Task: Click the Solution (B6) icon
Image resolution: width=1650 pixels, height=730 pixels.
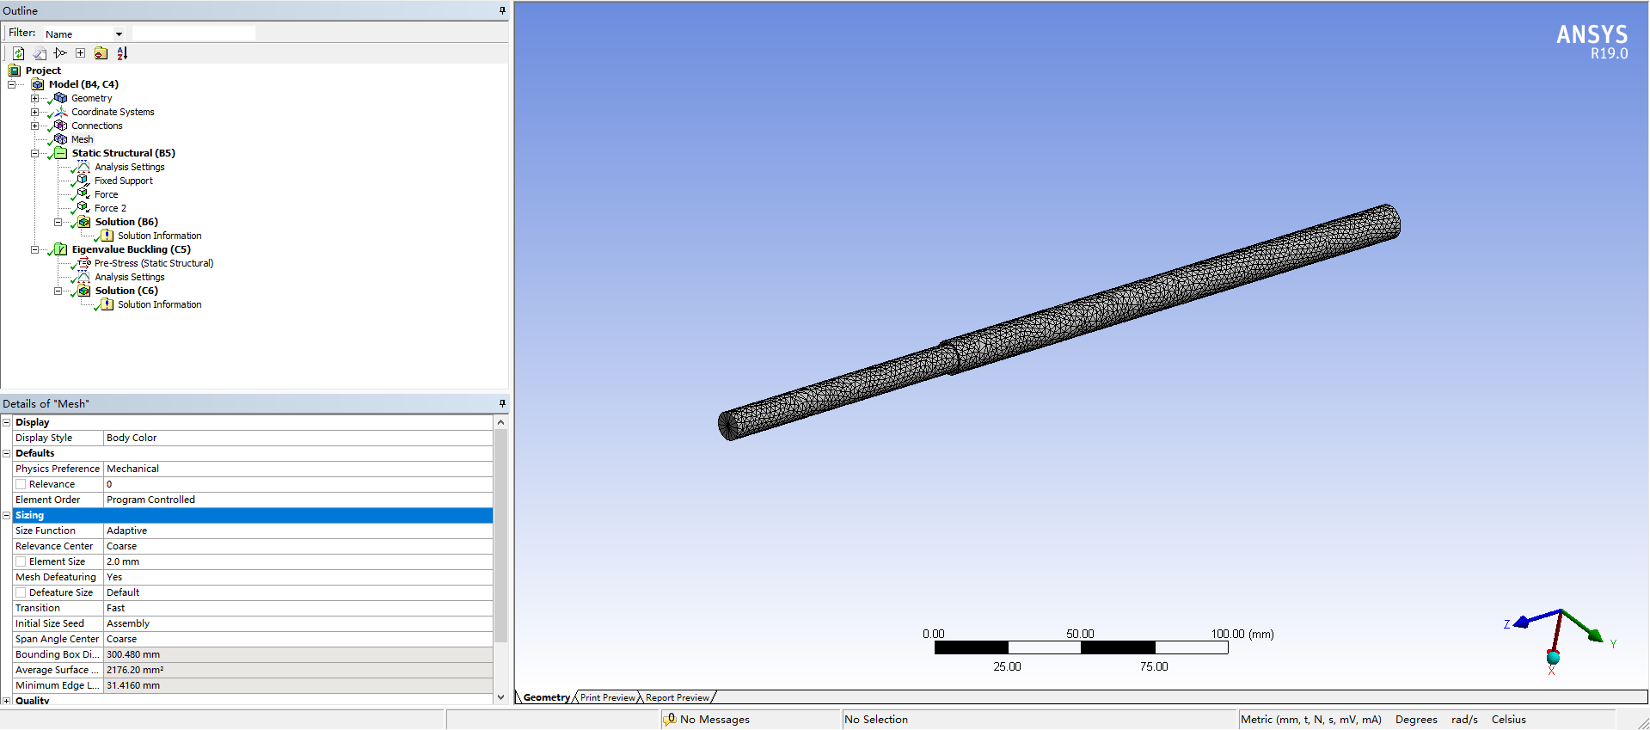Action: (84, 222)
